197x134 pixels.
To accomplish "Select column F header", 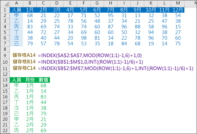I will pos(84,3).
